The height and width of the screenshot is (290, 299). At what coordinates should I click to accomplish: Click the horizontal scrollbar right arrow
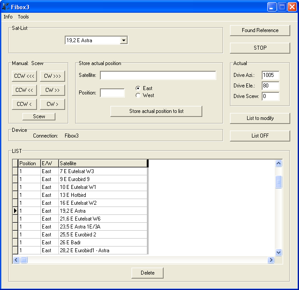[x=271, y=260]
